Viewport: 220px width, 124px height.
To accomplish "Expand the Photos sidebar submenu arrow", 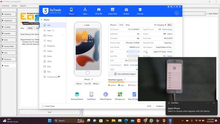I will pos(63,35).
